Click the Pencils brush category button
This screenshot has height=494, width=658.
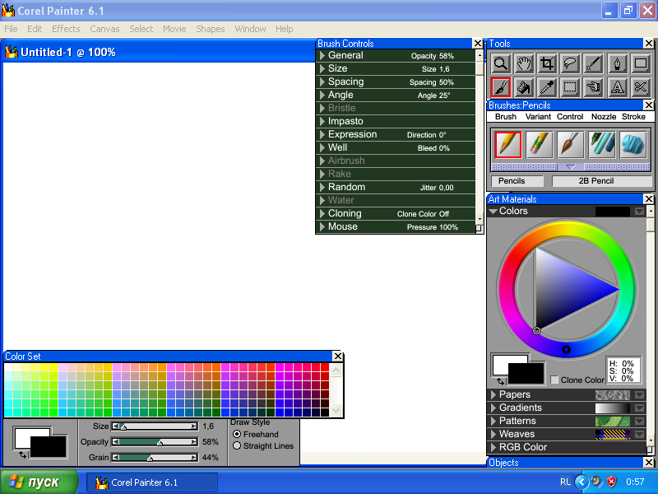coord(512,181)
